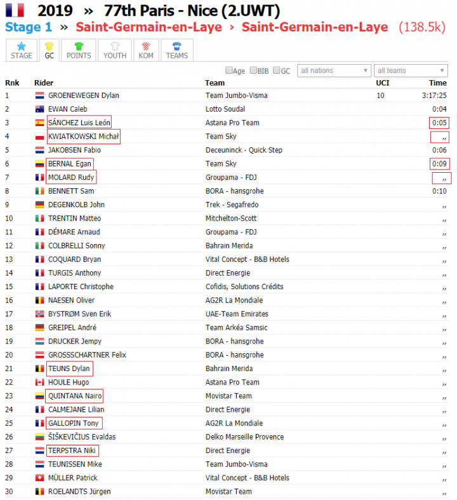Click the Dutch flag next to GROENEWEGEN Dylan
This screenshot has height=500, width=457.
point(39,95)
